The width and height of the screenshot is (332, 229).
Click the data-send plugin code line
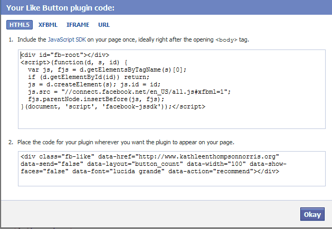154,164
